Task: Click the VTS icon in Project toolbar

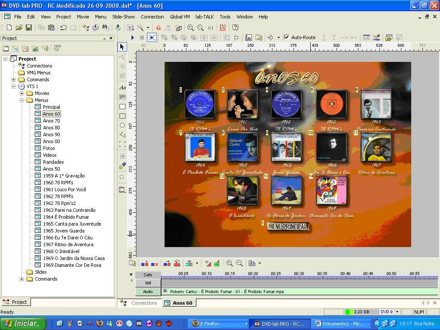Action: point(57,48)
